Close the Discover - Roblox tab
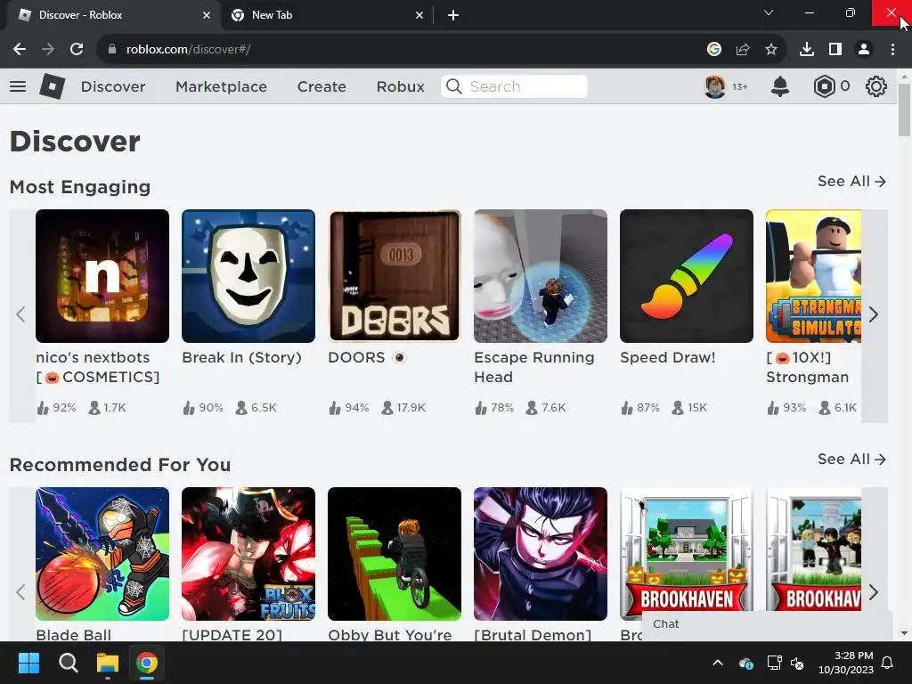The image size is (912, 684). (x=207, y=15)
